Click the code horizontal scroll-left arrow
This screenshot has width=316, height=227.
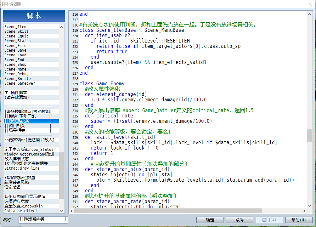point(71,211)
